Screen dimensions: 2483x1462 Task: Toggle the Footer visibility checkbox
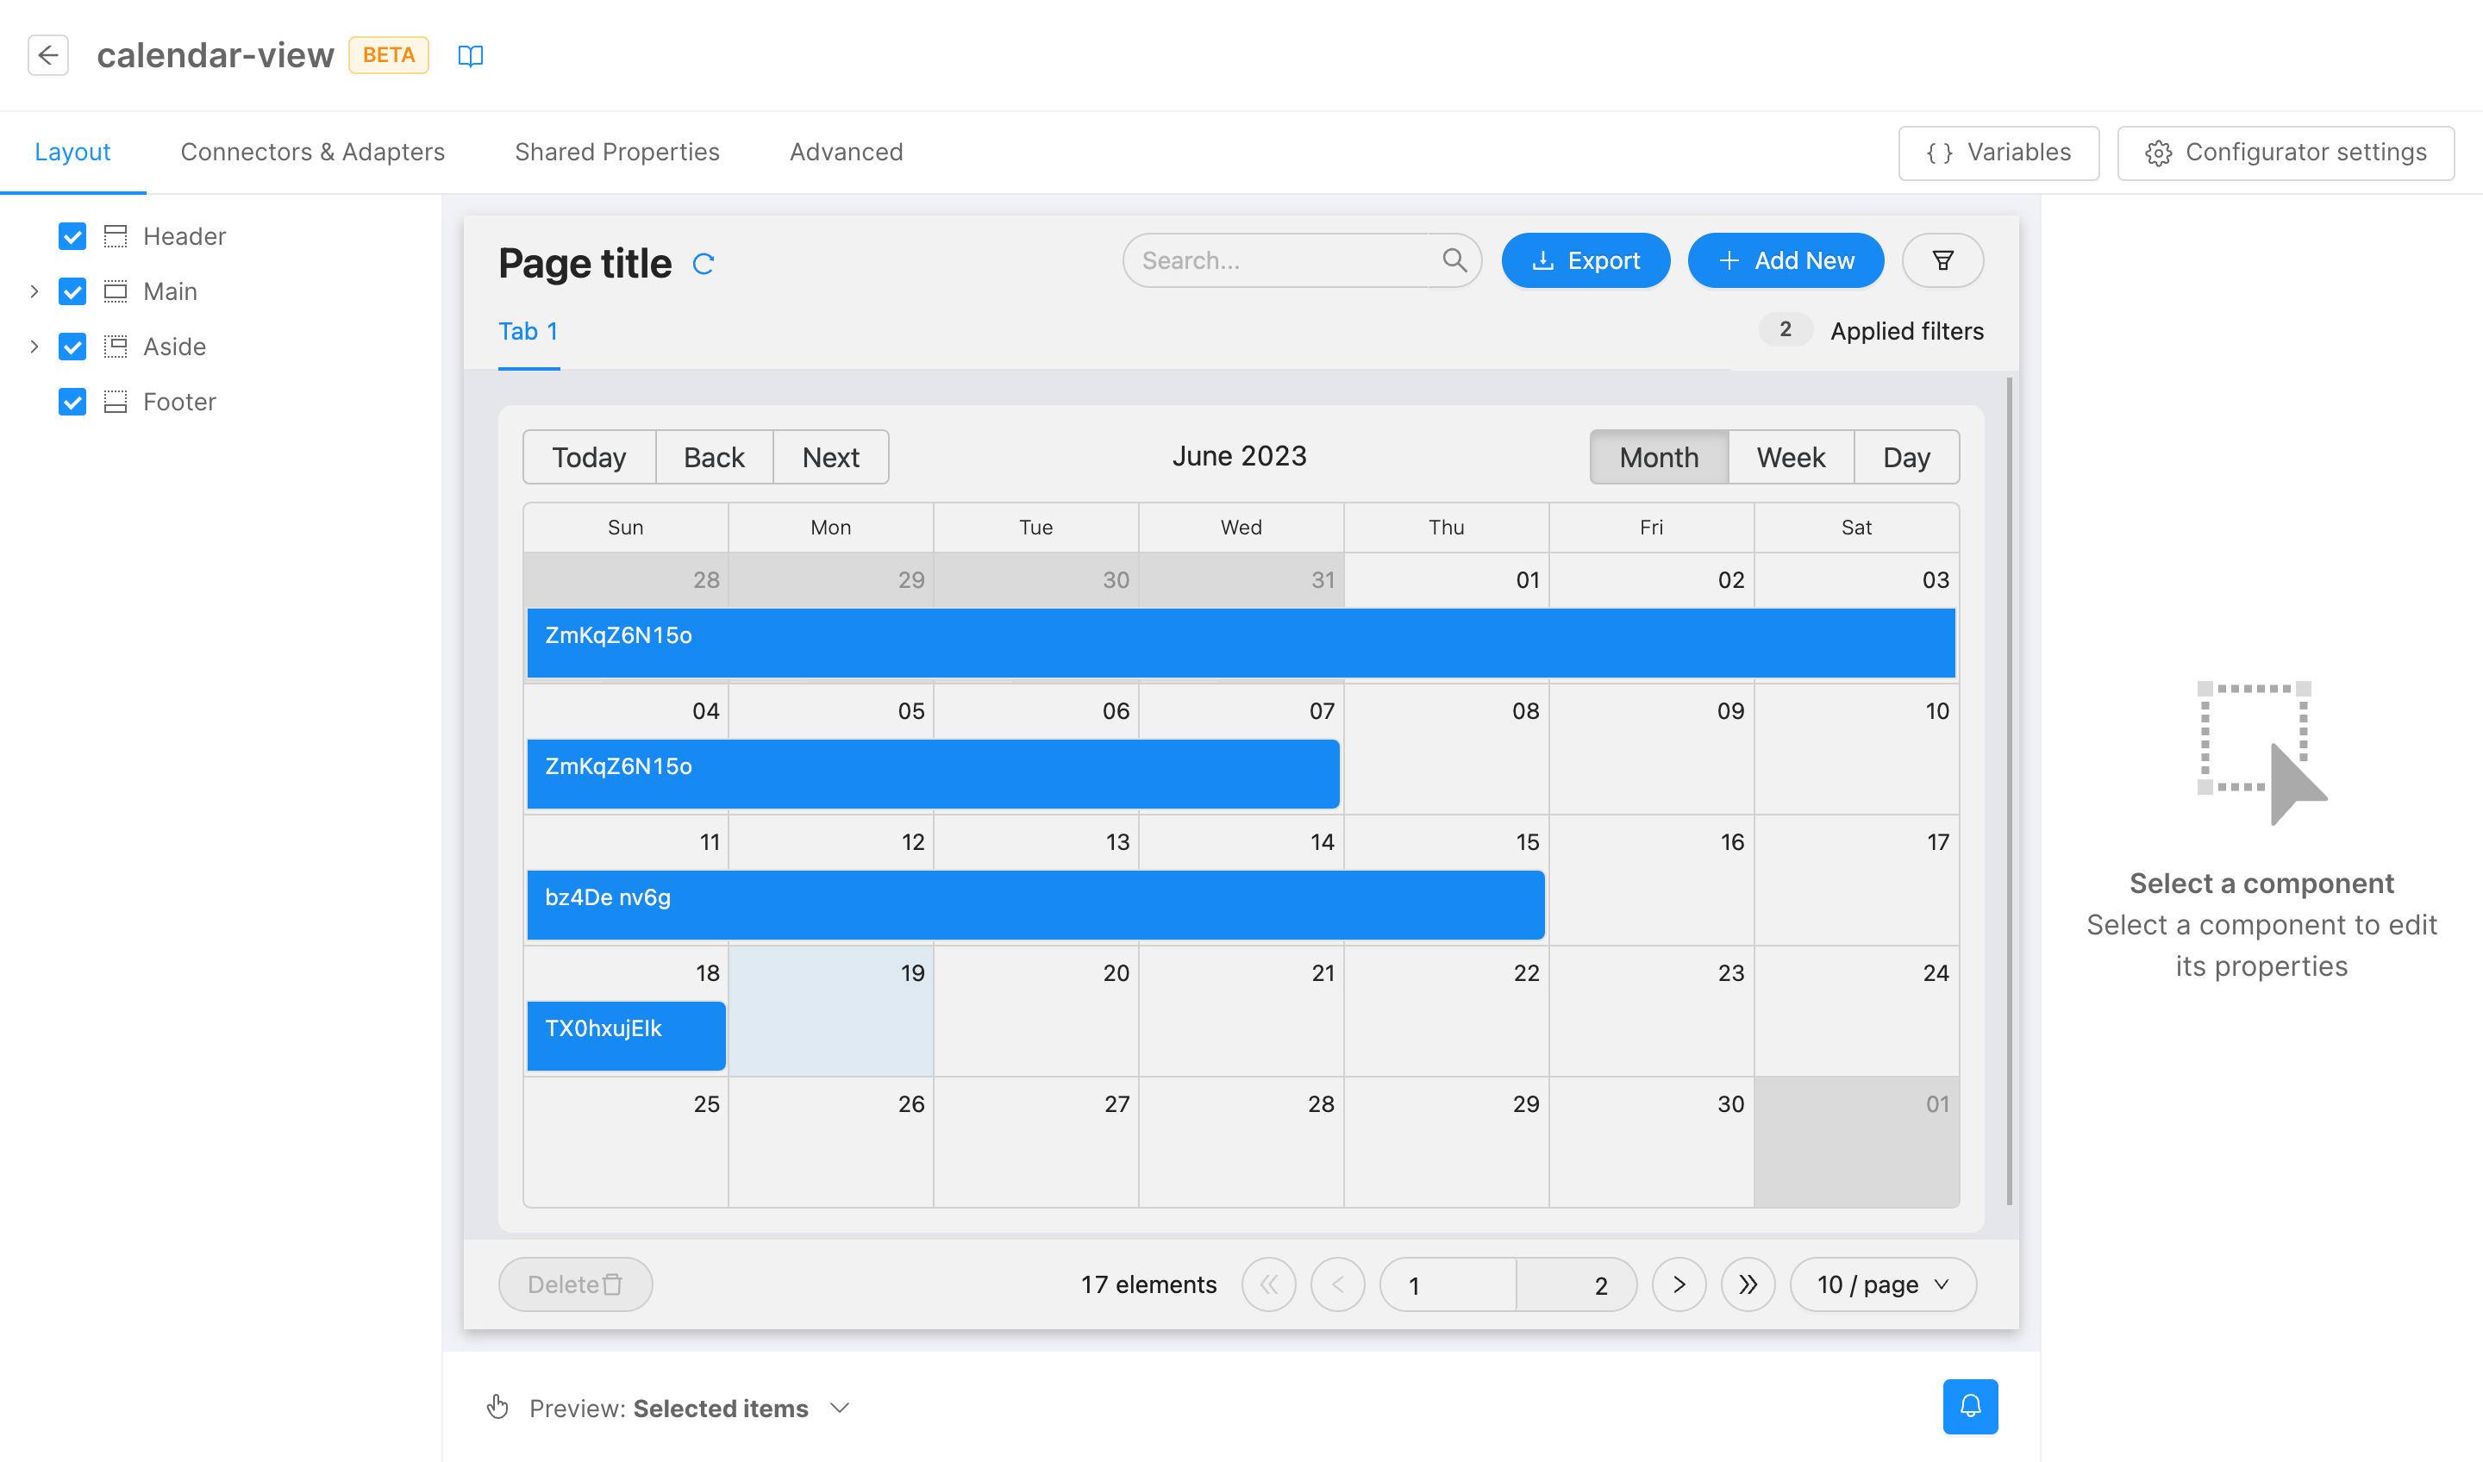coord(72,402)
